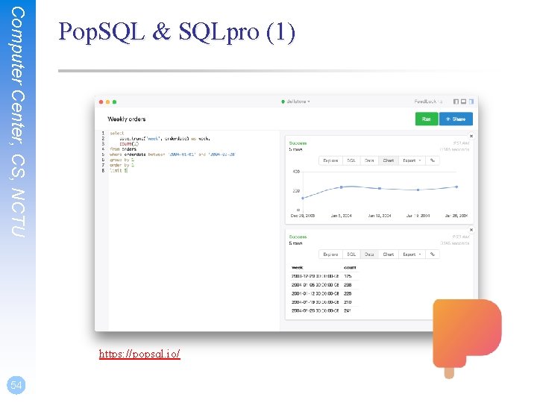
Task: Click count cell '226'
Action: coord(348,293)
